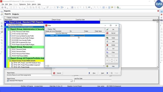
Task: Click the move-up arrow in Filter dialog
Action: [112, 59]
